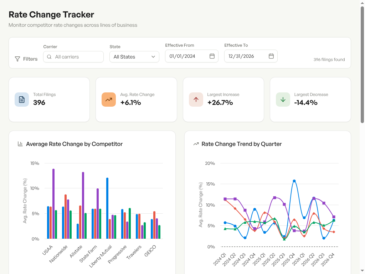365x274 pixels.
Task: Click the GEICO axis label
Action: pos(150,251)
